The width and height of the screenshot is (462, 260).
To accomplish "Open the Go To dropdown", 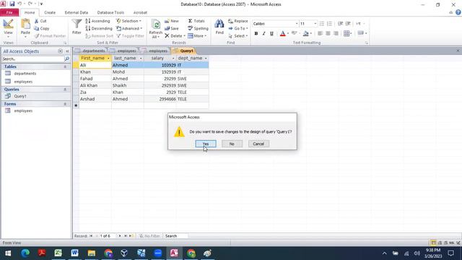I will tap(238, 29).
